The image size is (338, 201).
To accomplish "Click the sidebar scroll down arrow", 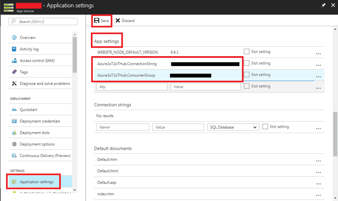I will [74, 190].
